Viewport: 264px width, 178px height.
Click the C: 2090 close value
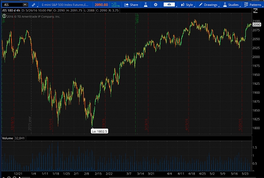coord(101,11)
